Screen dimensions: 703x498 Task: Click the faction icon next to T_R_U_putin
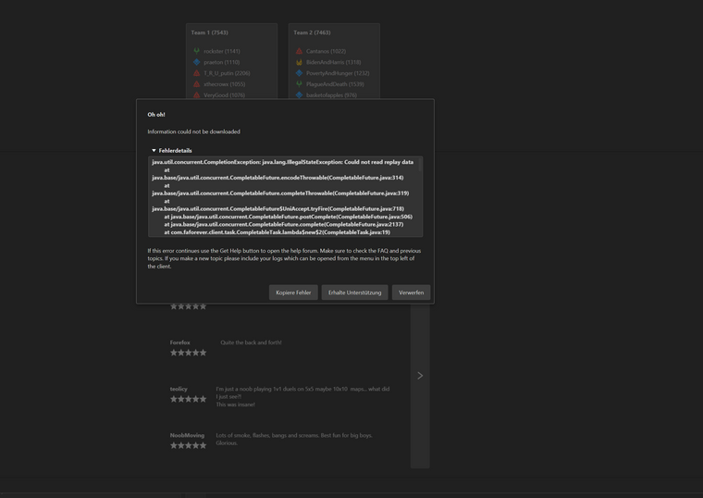tap(197, 73)
